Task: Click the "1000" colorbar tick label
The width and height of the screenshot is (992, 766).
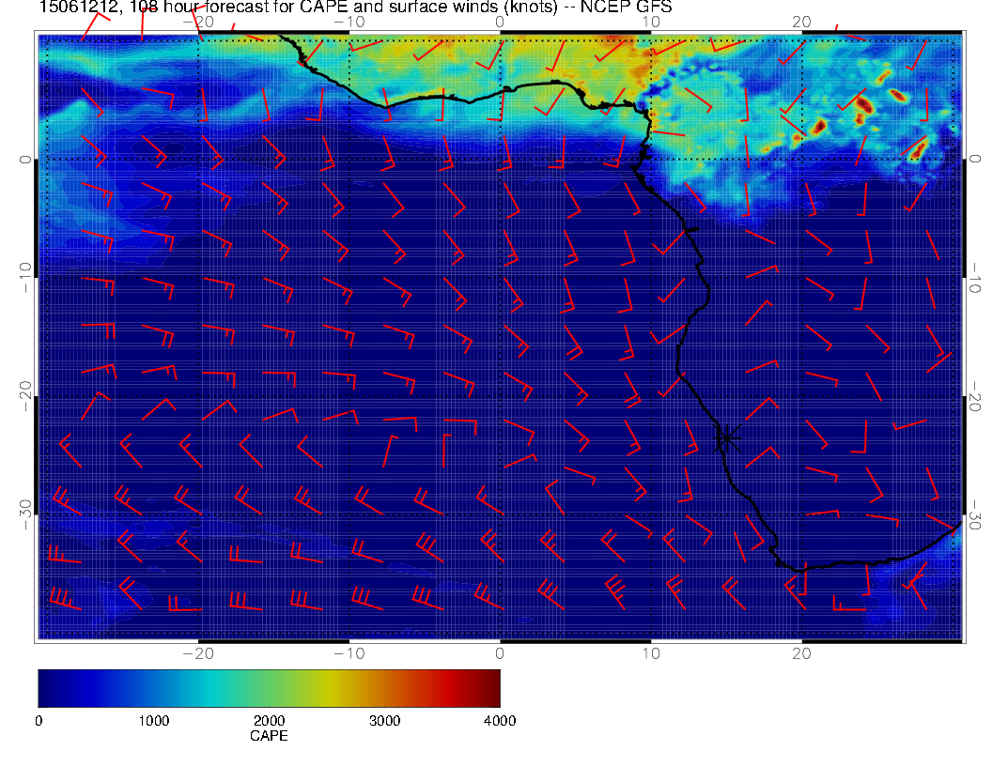Action: tap(154, 721)
